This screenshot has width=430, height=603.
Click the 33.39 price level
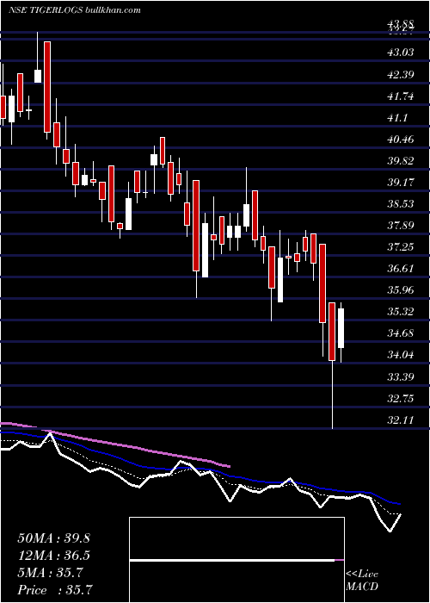401,377
